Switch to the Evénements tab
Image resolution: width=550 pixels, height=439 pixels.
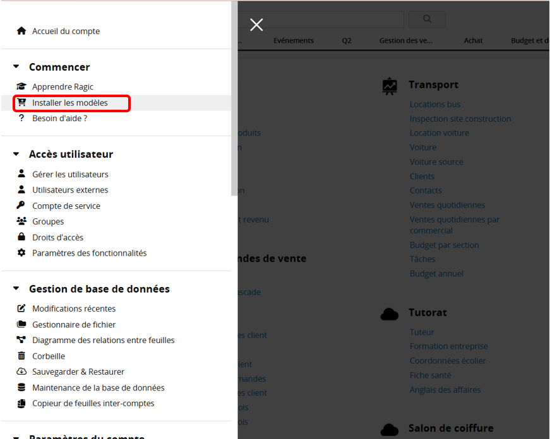(294, 40)
